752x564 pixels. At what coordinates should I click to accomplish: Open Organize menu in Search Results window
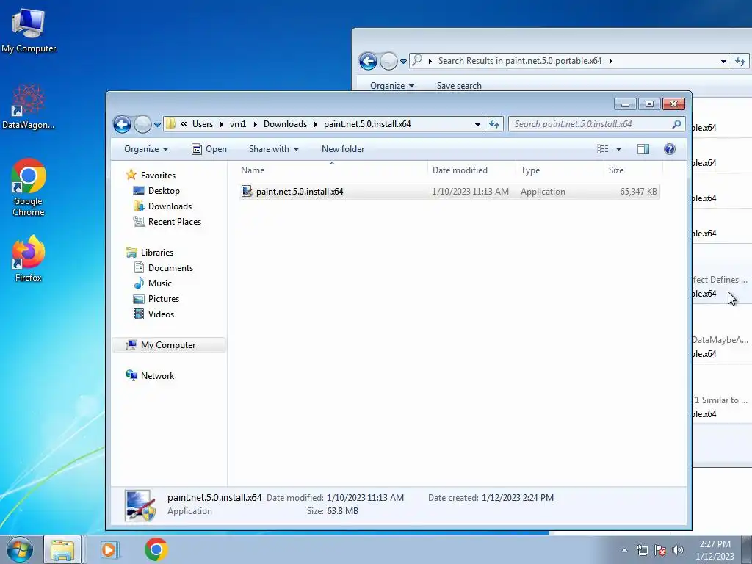click(x=392, y=86)
